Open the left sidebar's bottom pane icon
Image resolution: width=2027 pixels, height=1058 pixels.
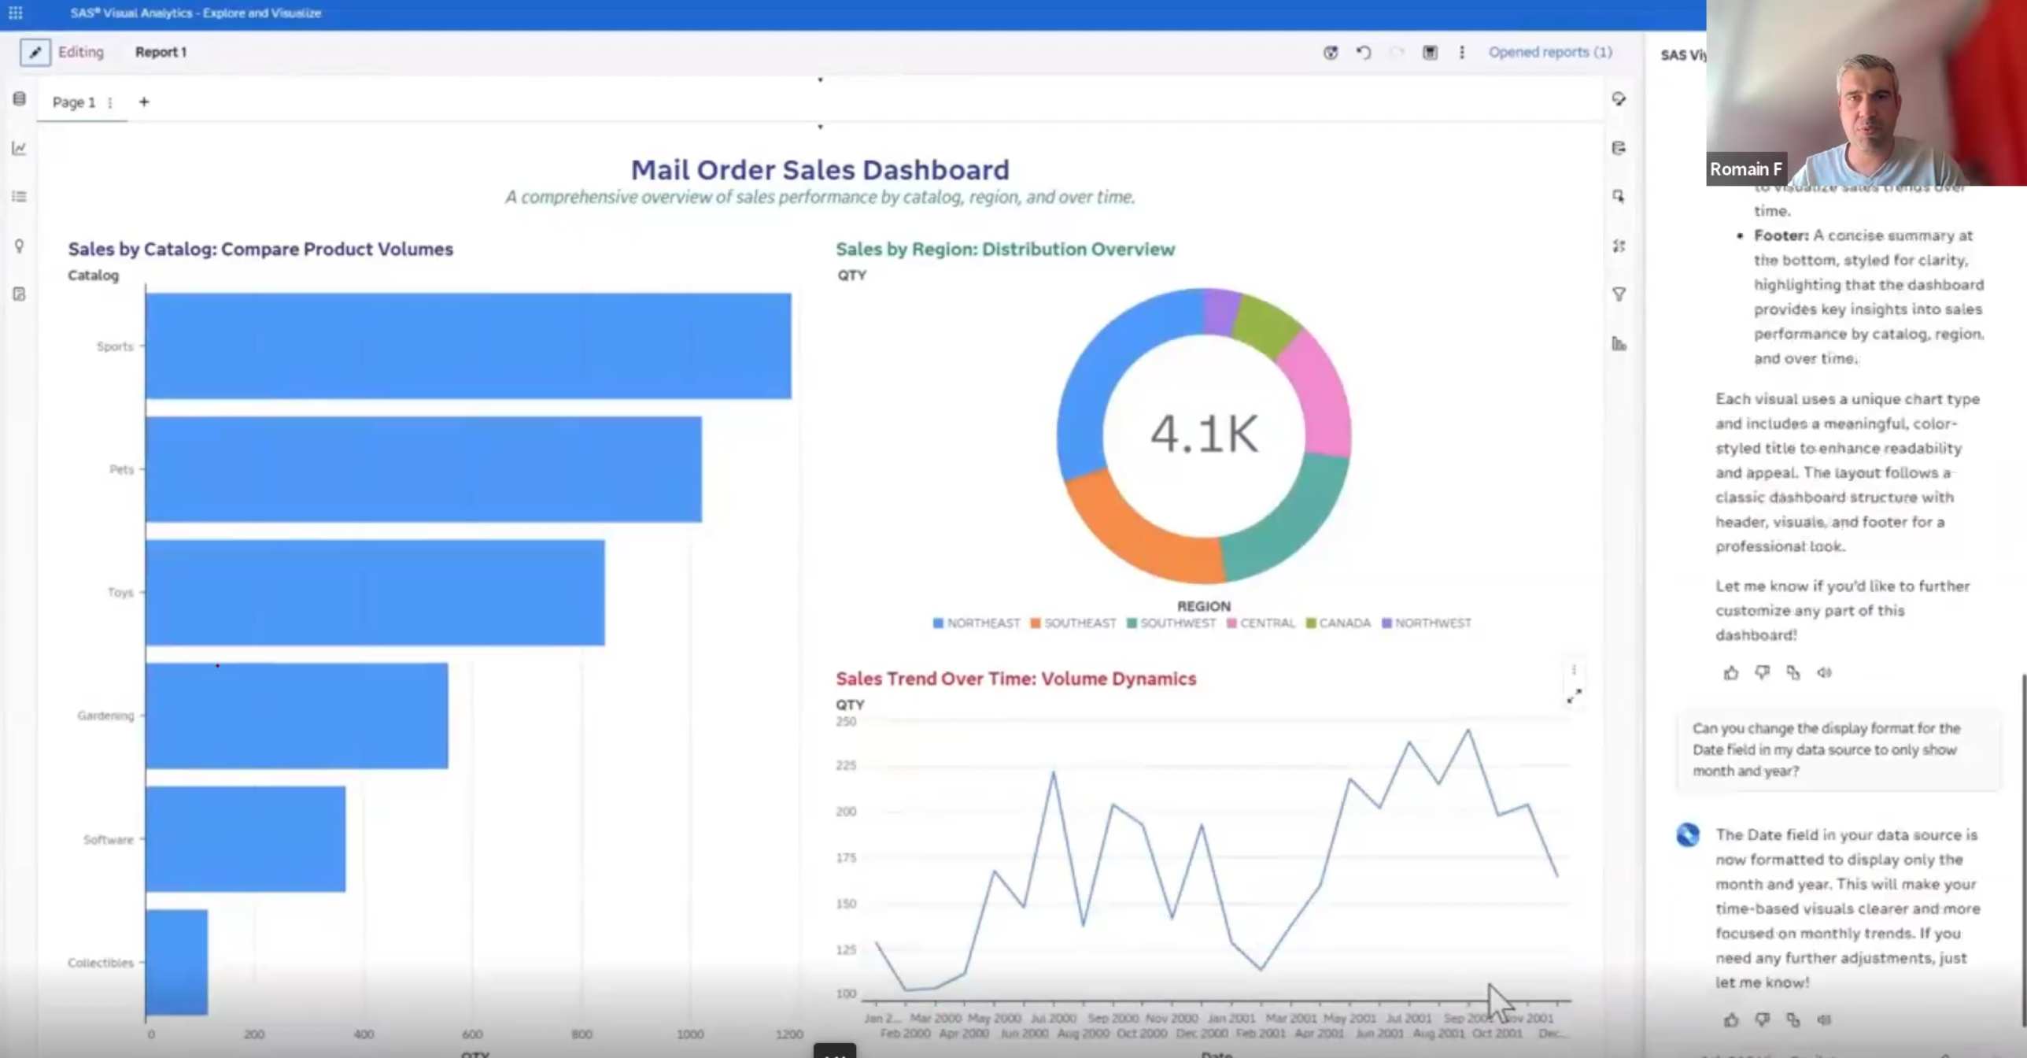point(20,294)
